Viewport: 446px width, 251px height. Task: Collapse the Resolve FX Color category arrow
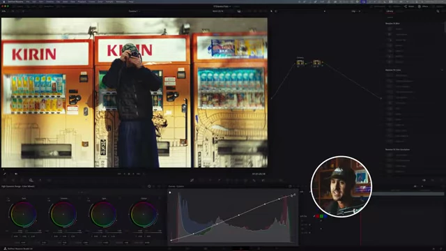(x=442, y=70)
